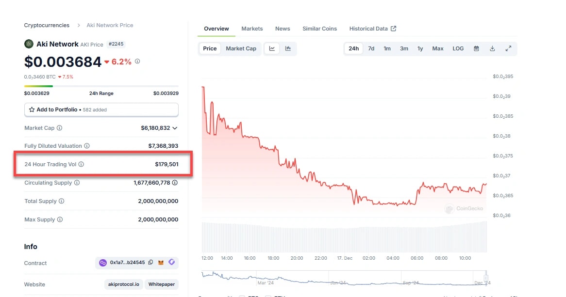Select the 7d time range

371,48
